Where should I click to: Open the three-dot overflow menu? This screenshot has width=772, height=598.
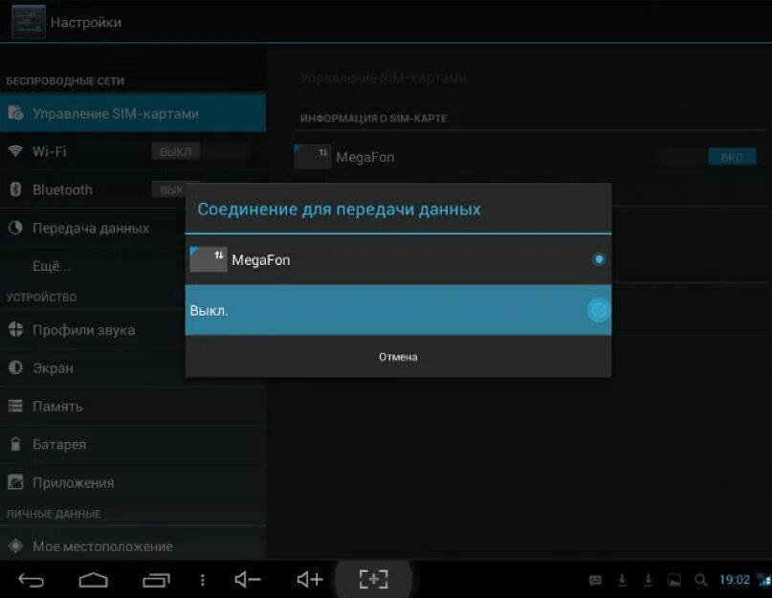click(x=203, y=580)
